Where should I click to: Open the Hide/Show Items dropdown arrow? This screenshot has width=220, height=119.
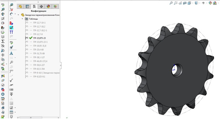click(207, 3)
